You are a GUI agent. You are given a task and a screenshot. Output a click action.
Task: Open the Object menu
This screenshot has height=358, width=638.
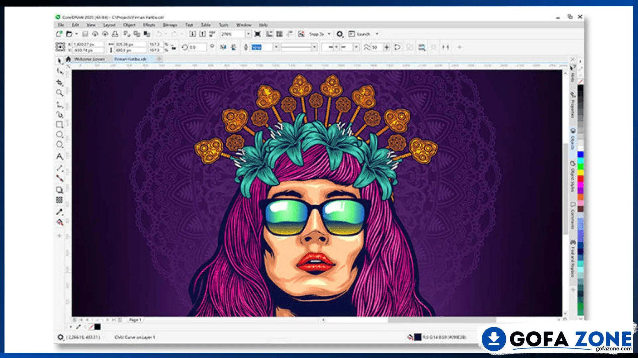click(129, 25)
